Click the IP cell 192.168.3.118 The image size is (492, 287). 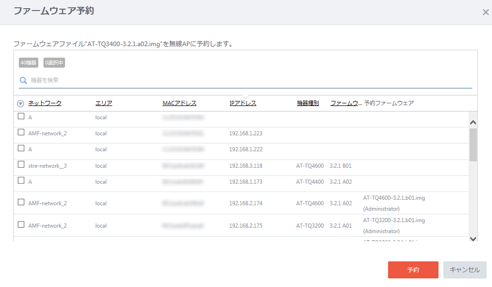coord(245,166)
